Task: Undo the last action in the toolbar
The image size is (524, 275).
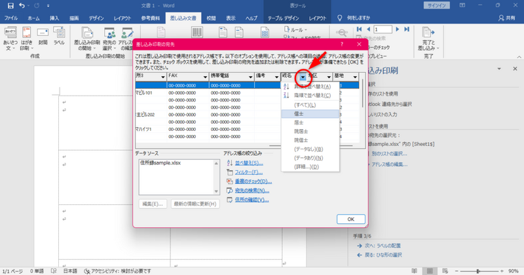Action: click(x=22, y=5)
